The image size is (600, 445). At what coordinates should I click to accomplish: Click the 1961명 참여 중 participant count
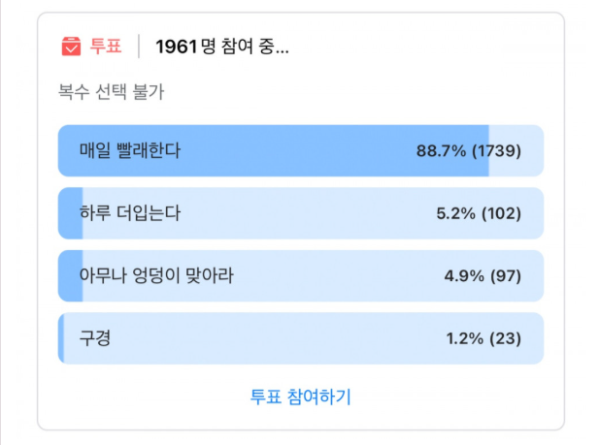coord(221,47)
